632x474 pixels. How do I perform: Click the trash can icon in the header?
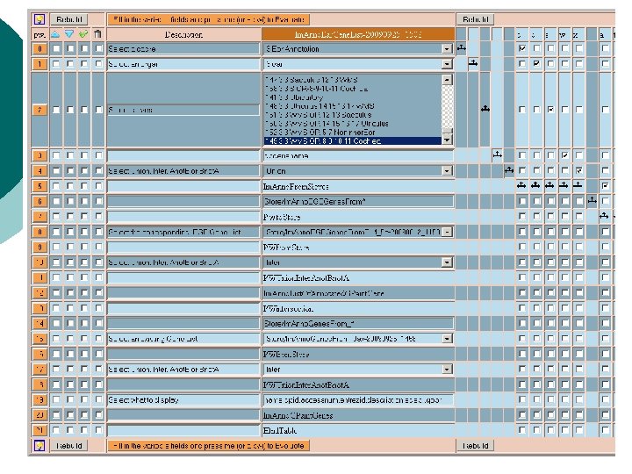point(97,34)
